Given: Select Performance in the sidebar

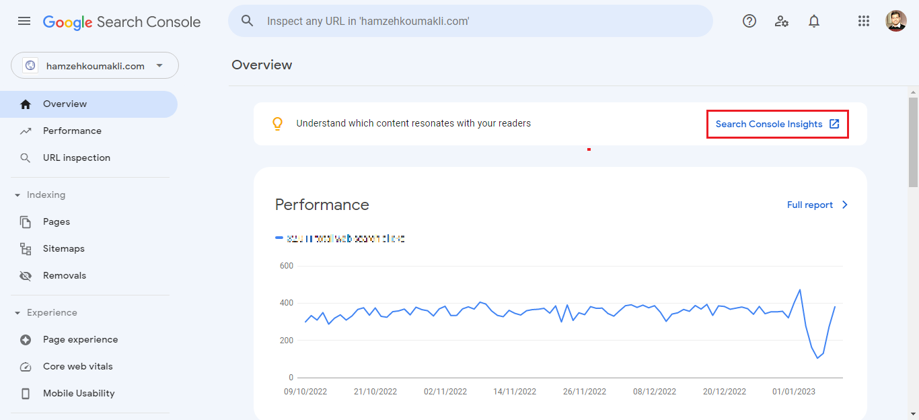Looking at the screenshot, I should pyautogui.click(x=72, y=131).
